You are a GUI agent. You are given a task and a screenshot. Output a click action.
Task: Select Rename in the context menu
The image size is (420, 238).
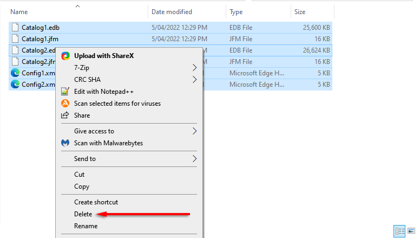86,226
